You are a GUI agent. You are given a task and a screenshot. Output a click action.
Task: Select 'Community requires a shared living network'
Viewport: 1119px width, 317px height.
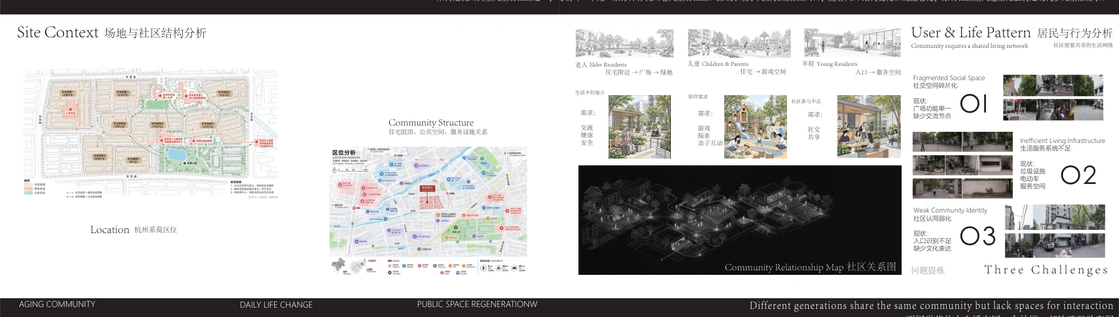point(969,46)
